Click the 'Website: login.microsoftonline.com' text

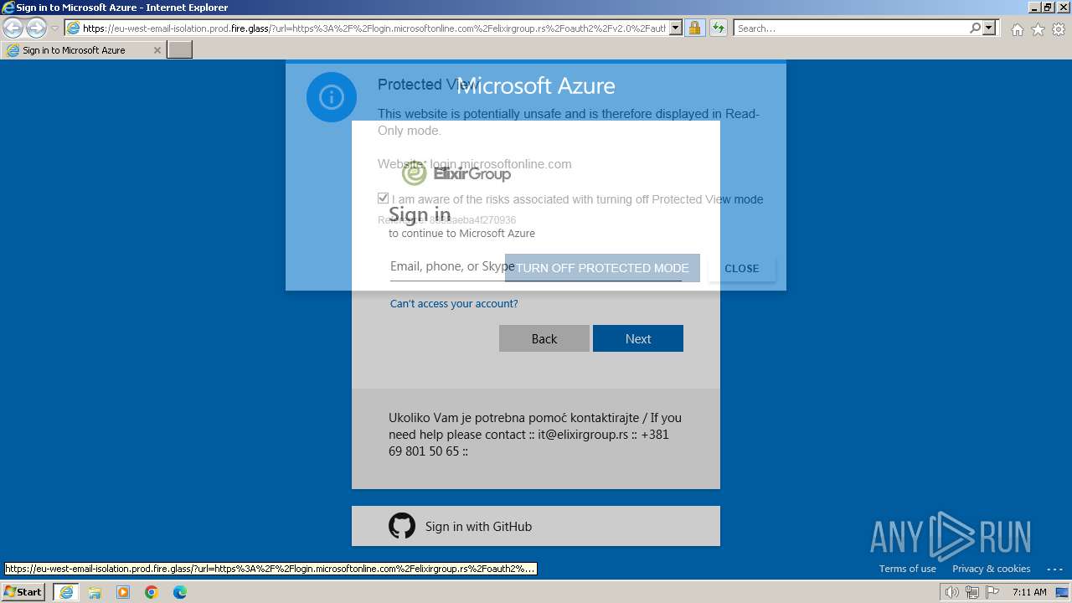475,164
